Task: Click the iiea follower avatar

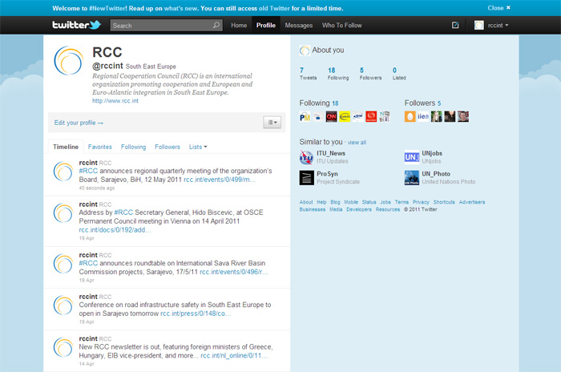Action: [x=423, y=116]
